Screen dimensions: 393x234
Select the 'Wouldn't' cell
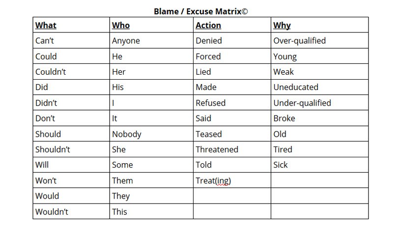pos(52,212)
